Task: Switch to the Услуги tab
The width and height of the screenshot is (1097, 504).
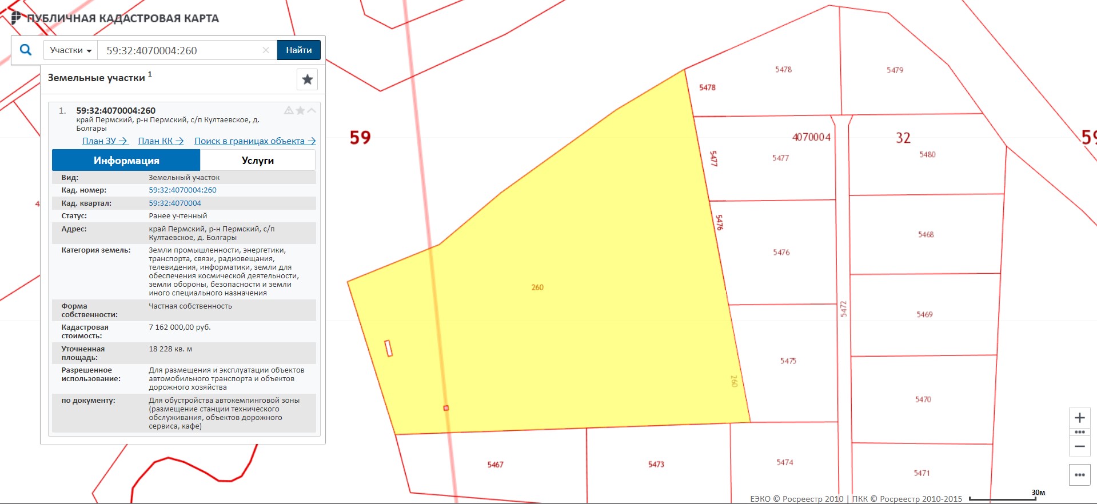Action: tap(257, 161)
